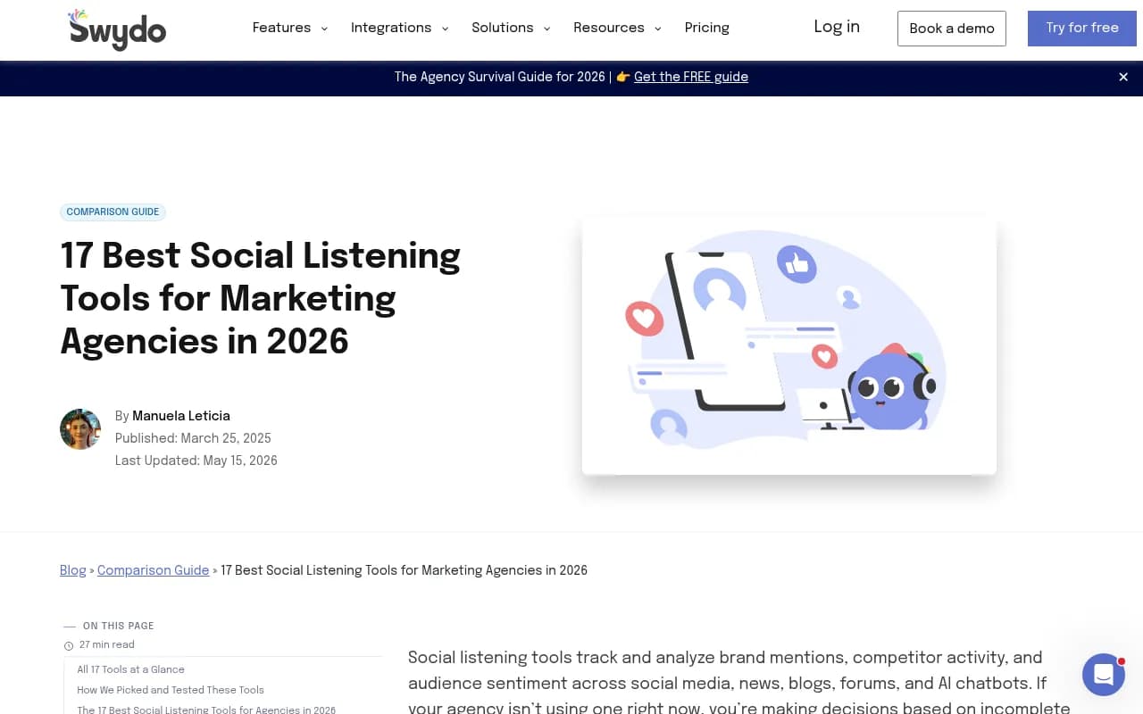The width and height of the screenshot is (1143, 714).
Task: Click the ON THIS PAGE heading
Action: (x=119, y=626)
